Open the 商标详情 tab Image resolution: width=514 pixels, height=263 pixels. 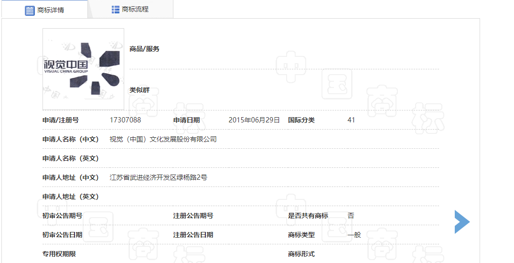click(44, 10)
